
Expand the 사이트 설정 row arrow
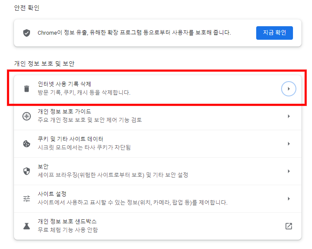coord(288,199)
